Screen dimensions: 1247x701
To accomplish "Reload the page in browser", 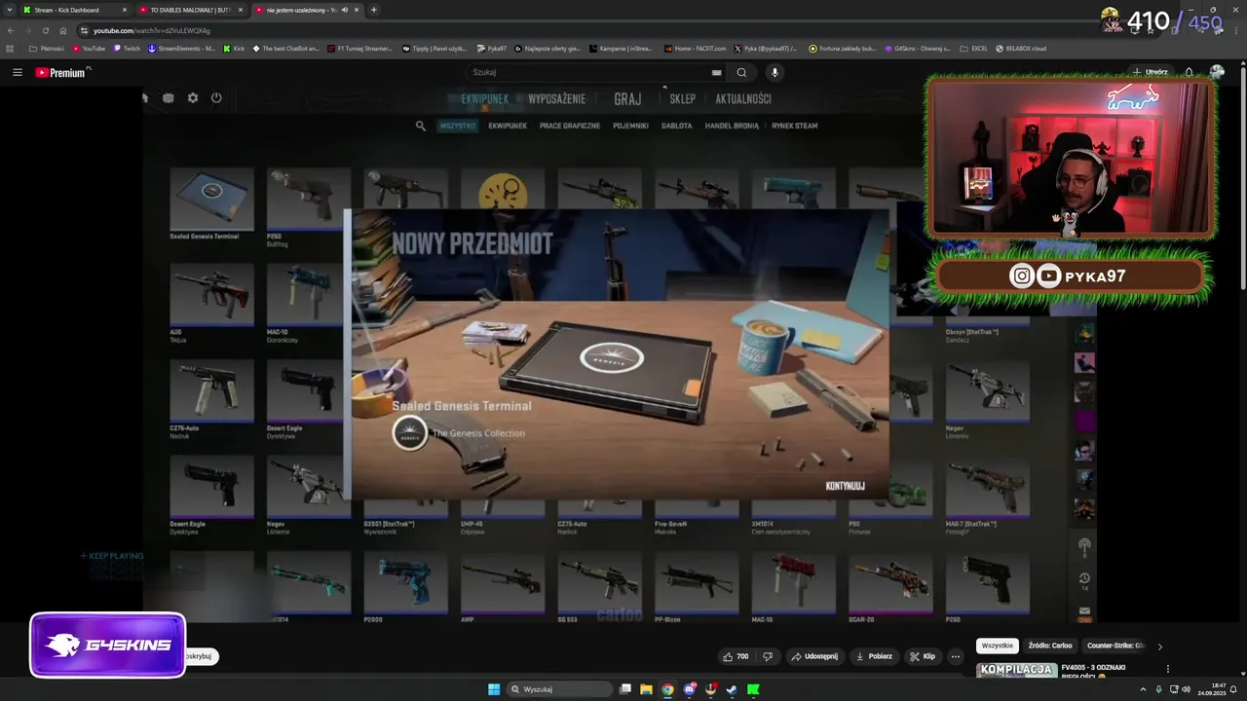I will (x=45, y=30).
